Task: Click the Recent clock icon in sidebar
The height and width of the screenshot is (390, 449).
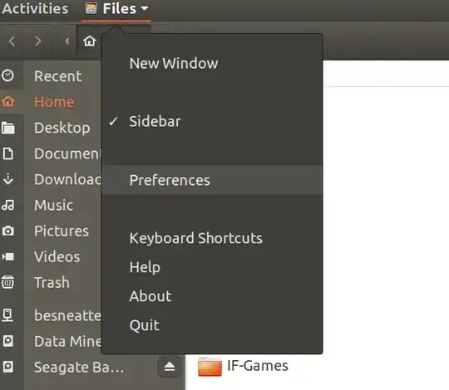Action: (7, 76)
